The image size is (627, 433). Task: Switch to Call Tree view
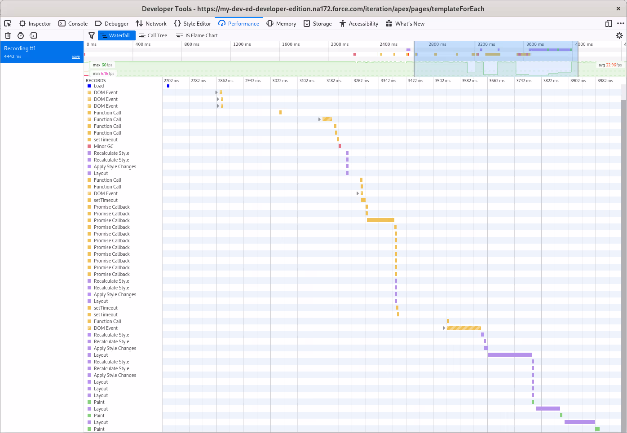[x=153, y=35]
